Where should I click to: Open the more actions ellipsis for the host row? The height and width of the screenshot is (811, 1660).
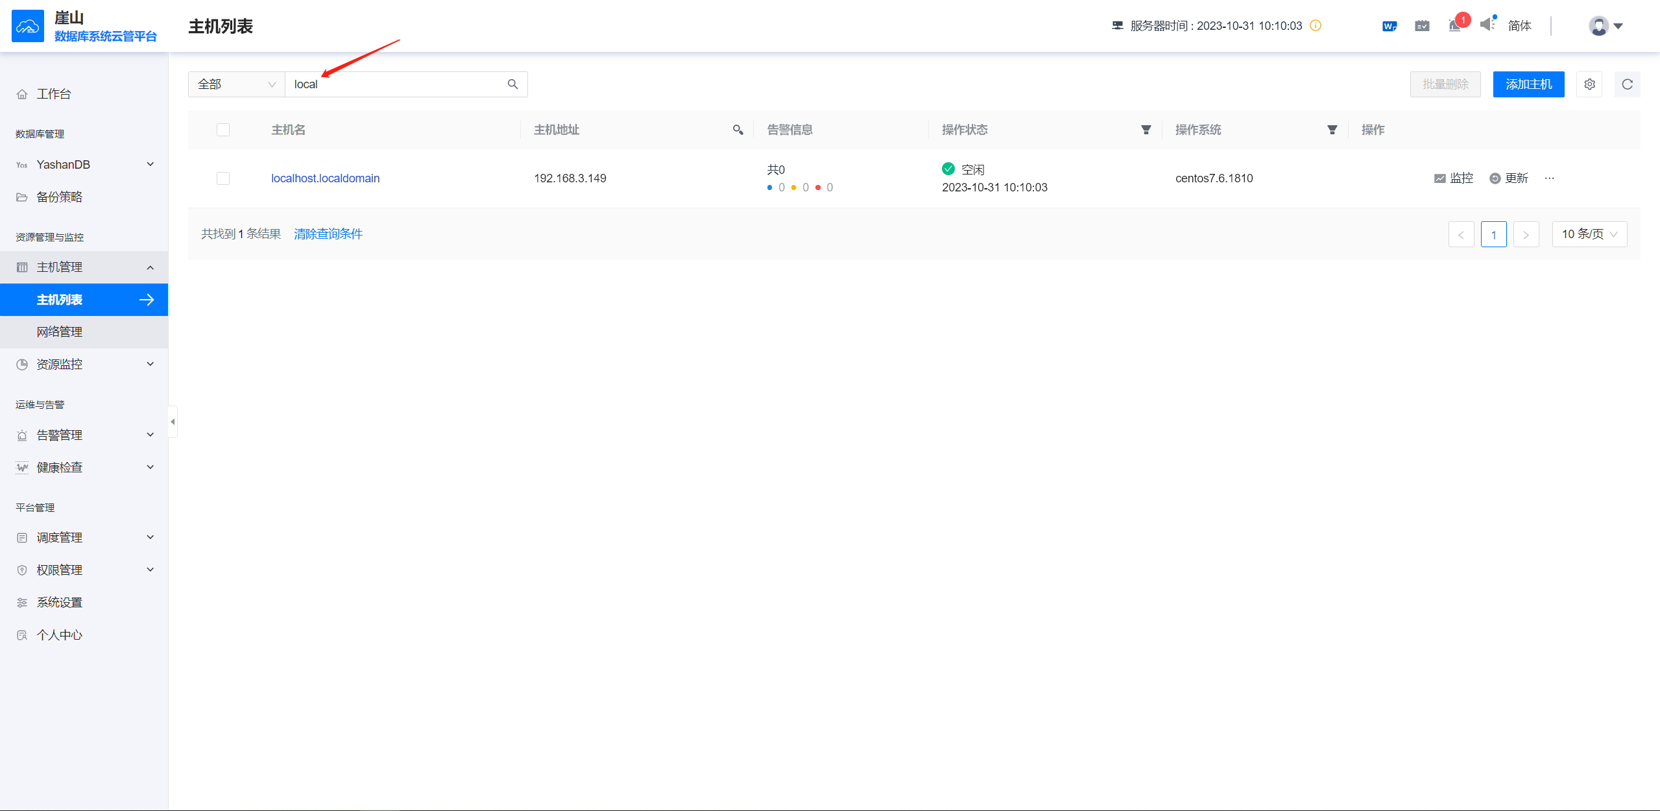pos(1549,178)
